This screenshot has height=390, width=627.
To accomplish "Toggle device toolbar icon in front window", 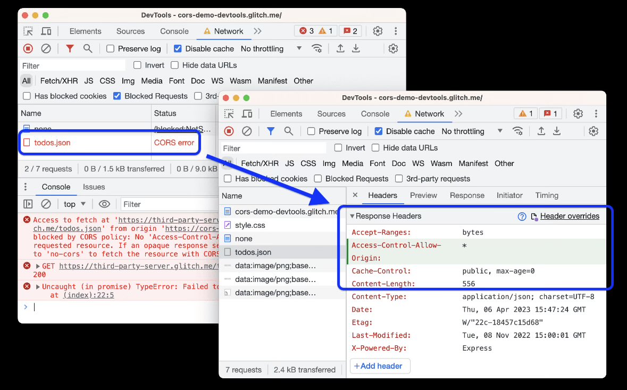I will [247, 114].
